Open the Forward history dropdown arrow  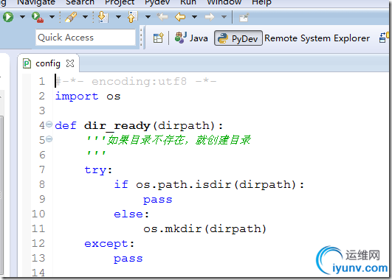[224, 17]
